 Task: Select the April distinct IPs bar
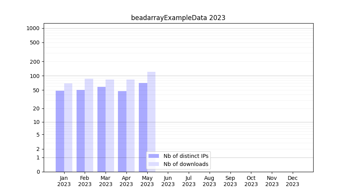[x=122, y=131]
